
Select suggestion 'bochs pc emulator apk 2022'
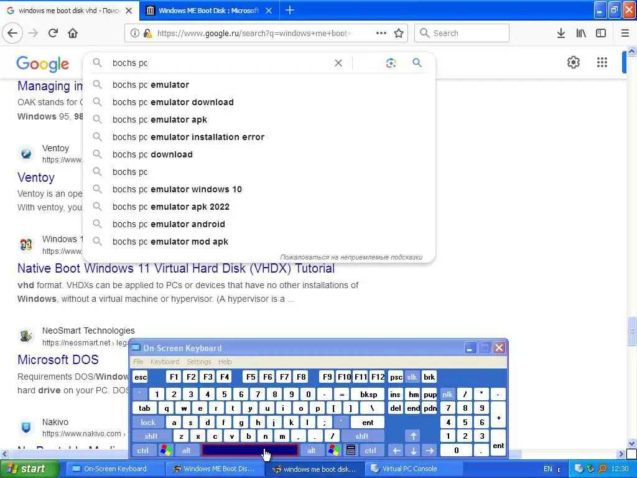259,207
